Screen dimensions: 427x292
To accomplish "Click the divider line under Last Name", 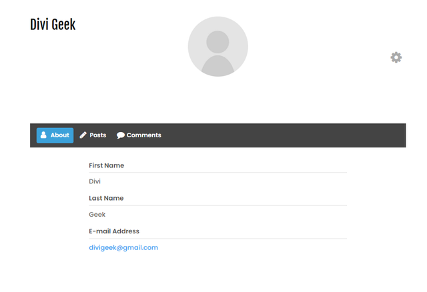I will [x=218, y=205].
